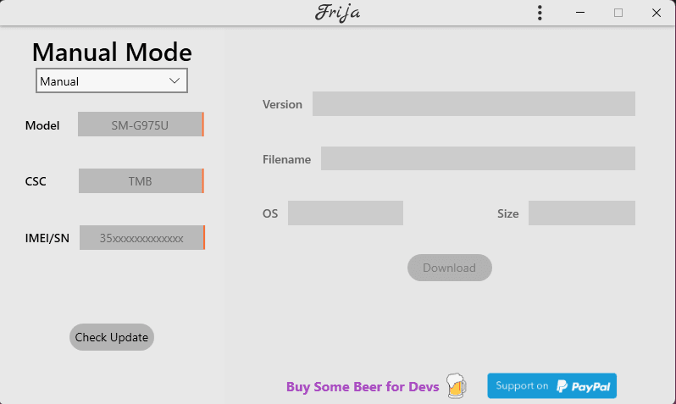This screenshot has width=676, height=404.
Task: Click the Manual Mode heading
Action: (x=112, y=53)
